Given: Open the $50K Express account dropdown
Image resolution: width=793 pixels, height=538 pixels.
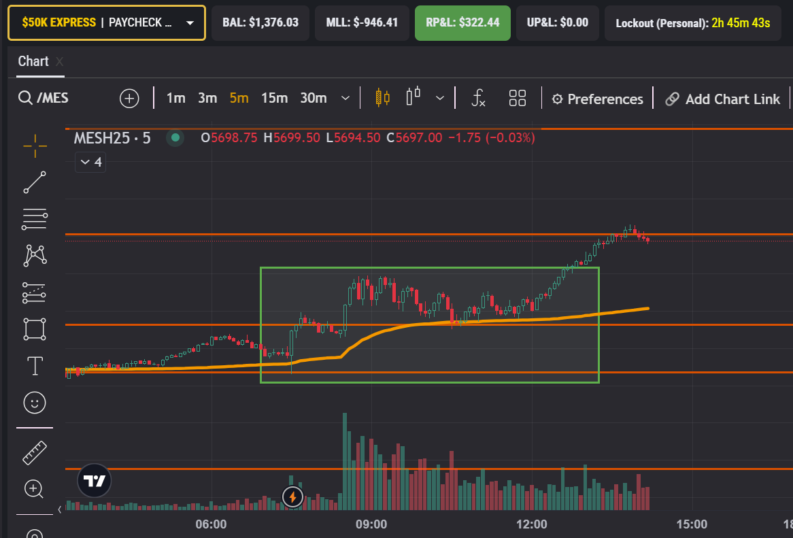Looking at the screenshot, I should pos(107,22).
